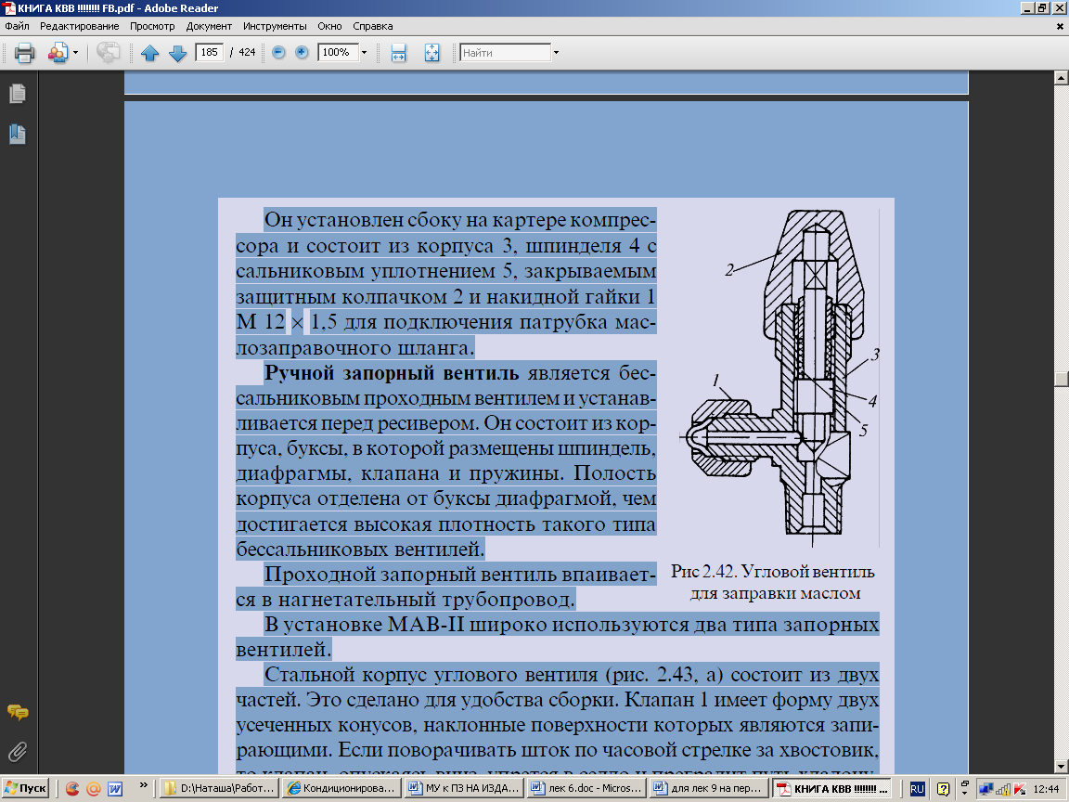Expand the Найти search options dropdown arrow
The height and width of the screenshot is (802, 1069).
tap(556, 53)
